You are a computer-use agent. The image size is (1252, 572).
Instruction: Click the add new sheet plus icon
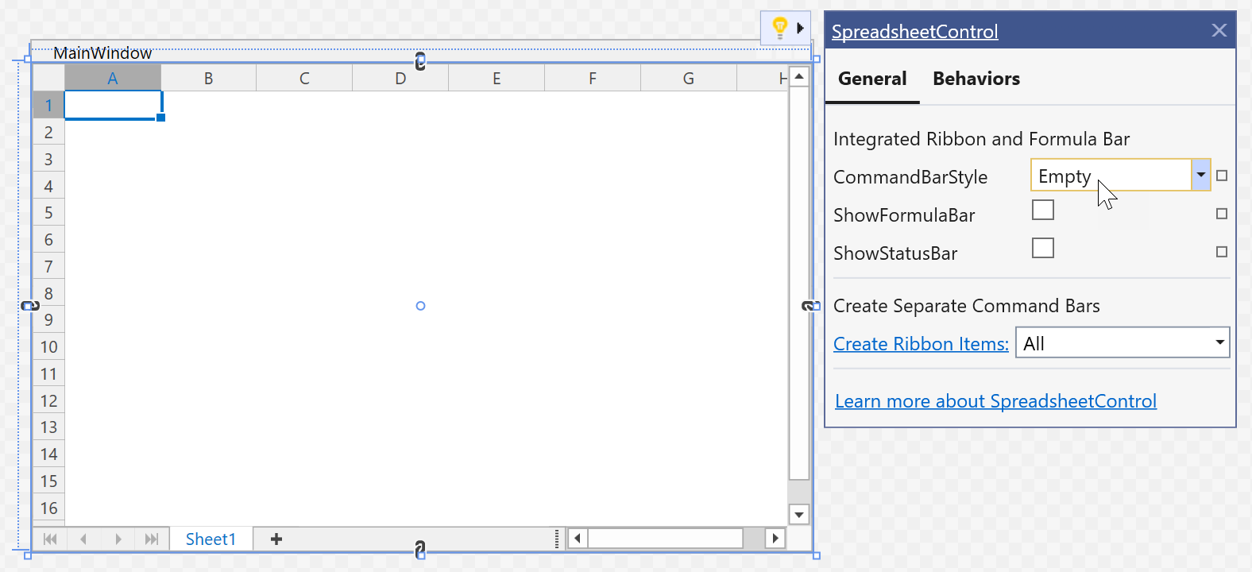click(x=276, y=539)
